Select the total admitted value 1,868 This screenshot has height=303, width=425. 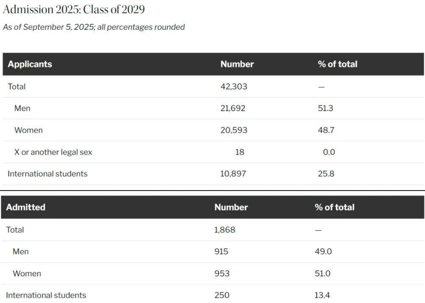click(225, 230)
